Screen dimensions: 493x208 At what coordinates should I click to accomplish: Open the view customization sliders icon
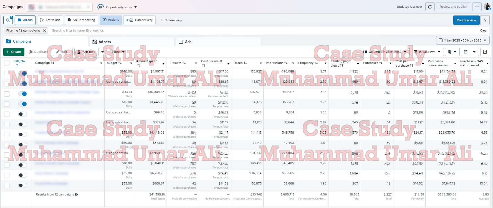[x=485, y=20]
